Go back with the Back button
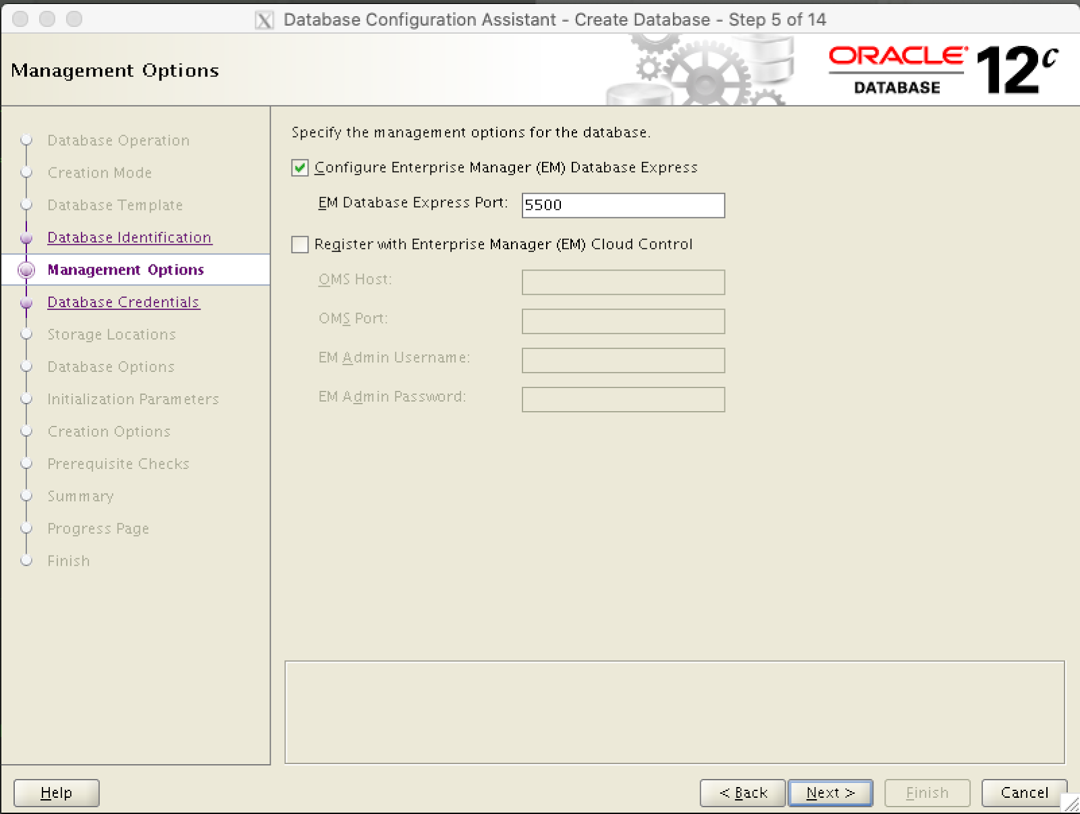 point(742,792)
